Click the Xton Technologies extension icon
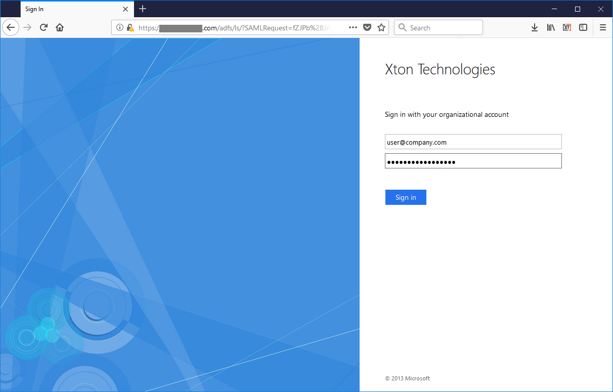The image size is (613, 392). [567, 27]
